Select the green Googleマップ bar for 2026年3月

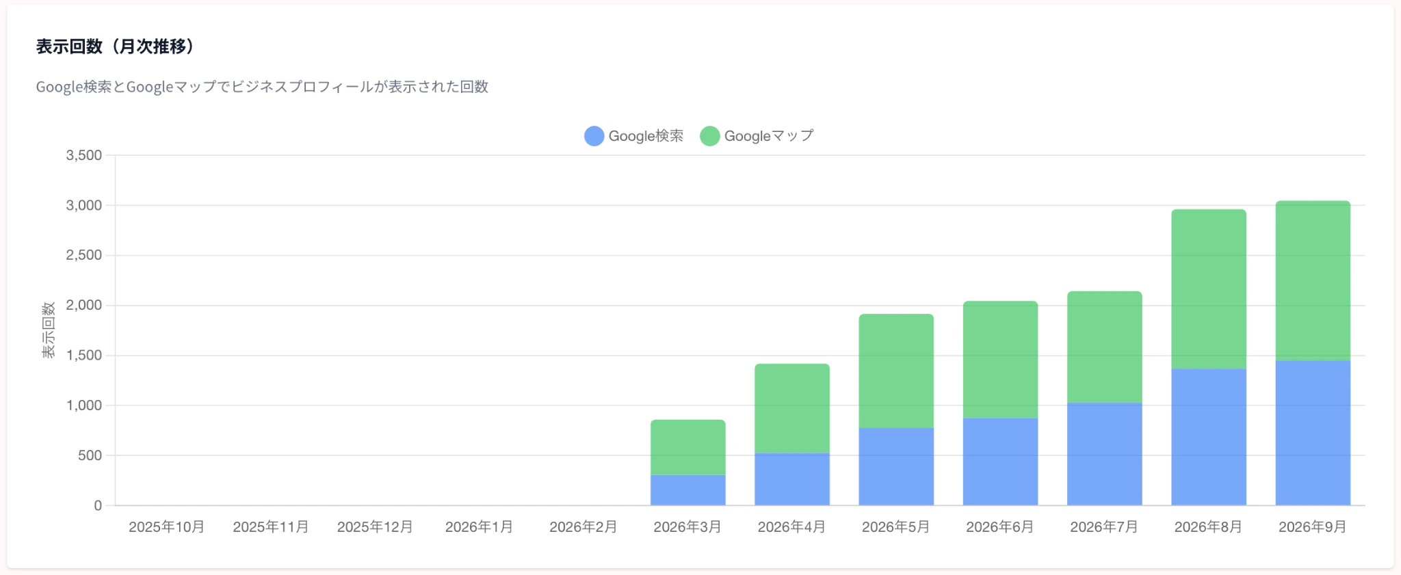point(688,447)
